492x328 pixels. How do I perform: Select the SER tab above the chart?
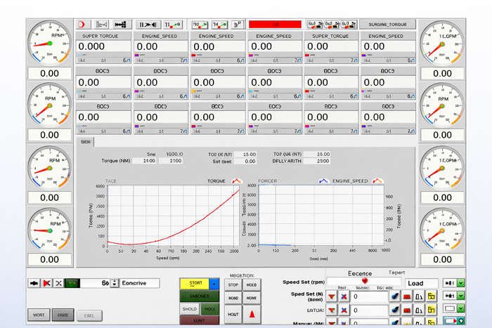tap(86, 142)
